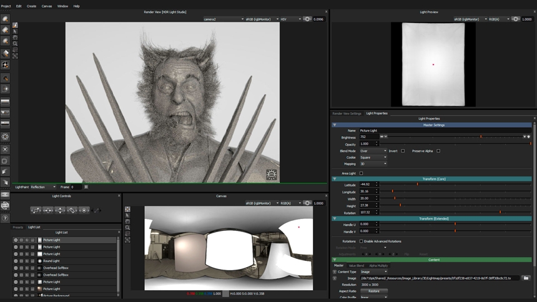This screenshot has width=537, height=302.
Task: Open the Create menu
Action: pos(31,6)
